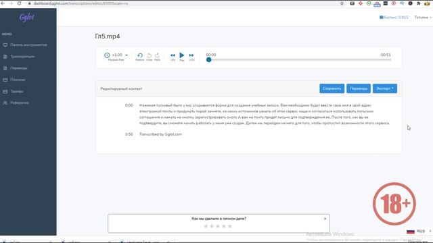The height and width of the screenshot is (243, 433).
Task: Go back in the browser
Action: 3,3
